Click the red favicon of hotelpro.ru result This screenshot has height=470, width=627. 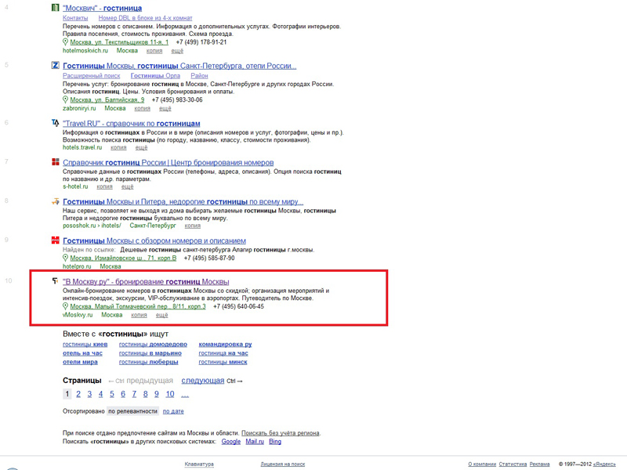pos(56,240)
